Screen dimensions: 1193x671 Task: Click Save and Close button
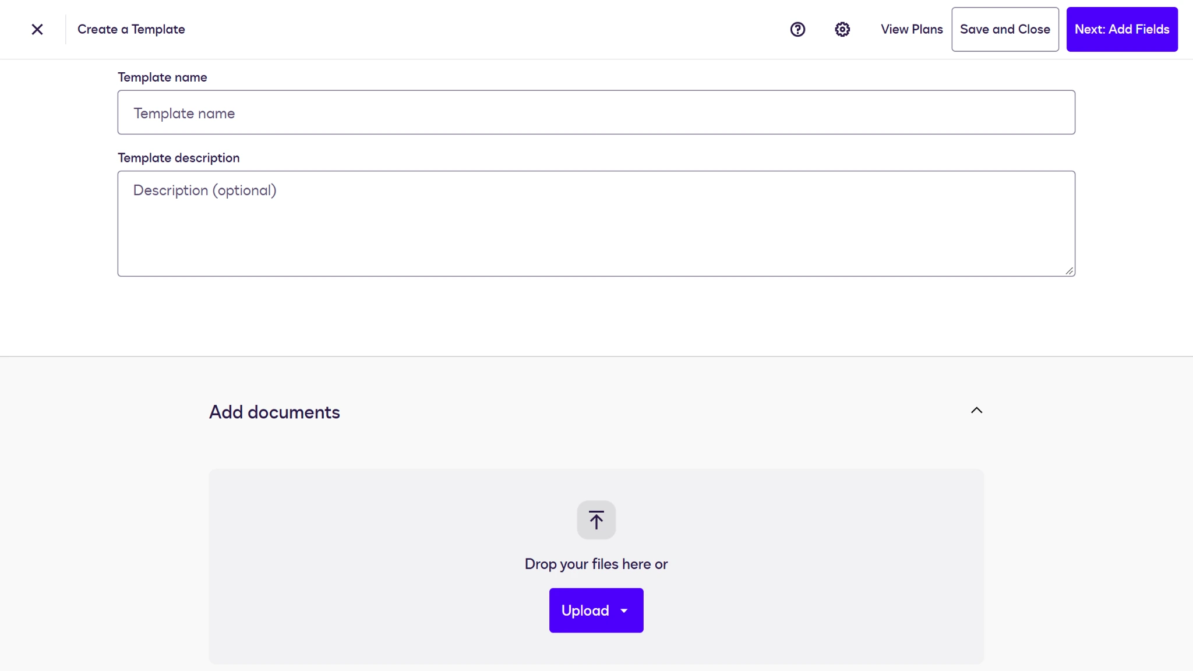click(1005, 29)
